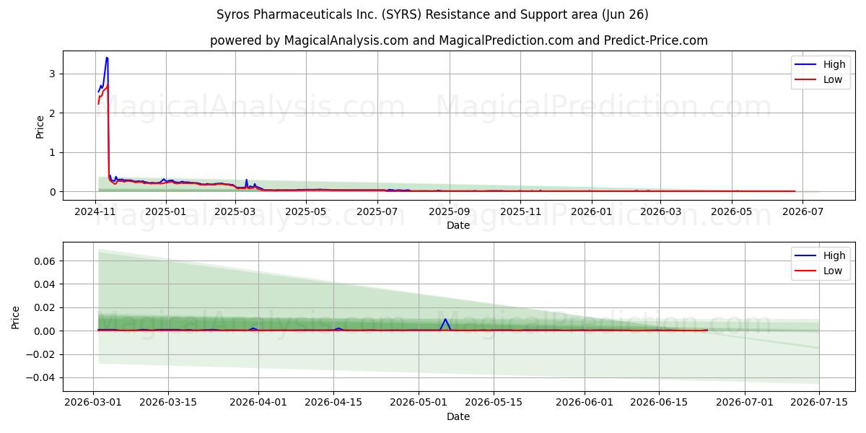Click the '2026-03' top chart axis label
The height and width of the screenshot is (433, 866).
(662, 211)
